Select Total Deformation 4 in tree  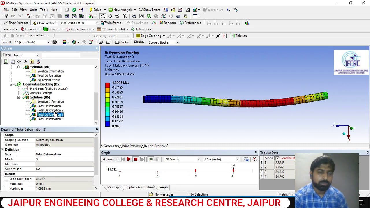(x=50, y=119)
